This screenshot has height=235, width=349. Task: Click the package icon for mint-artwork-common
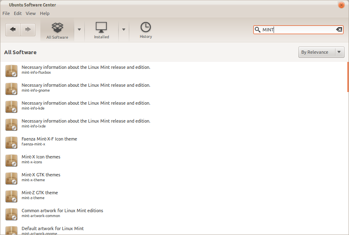tap(11, 214)
